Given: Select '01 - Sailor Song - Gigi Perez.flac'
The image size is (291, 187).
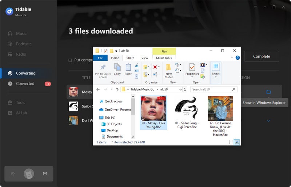Looking at the screenshot, I should (187, 112).
